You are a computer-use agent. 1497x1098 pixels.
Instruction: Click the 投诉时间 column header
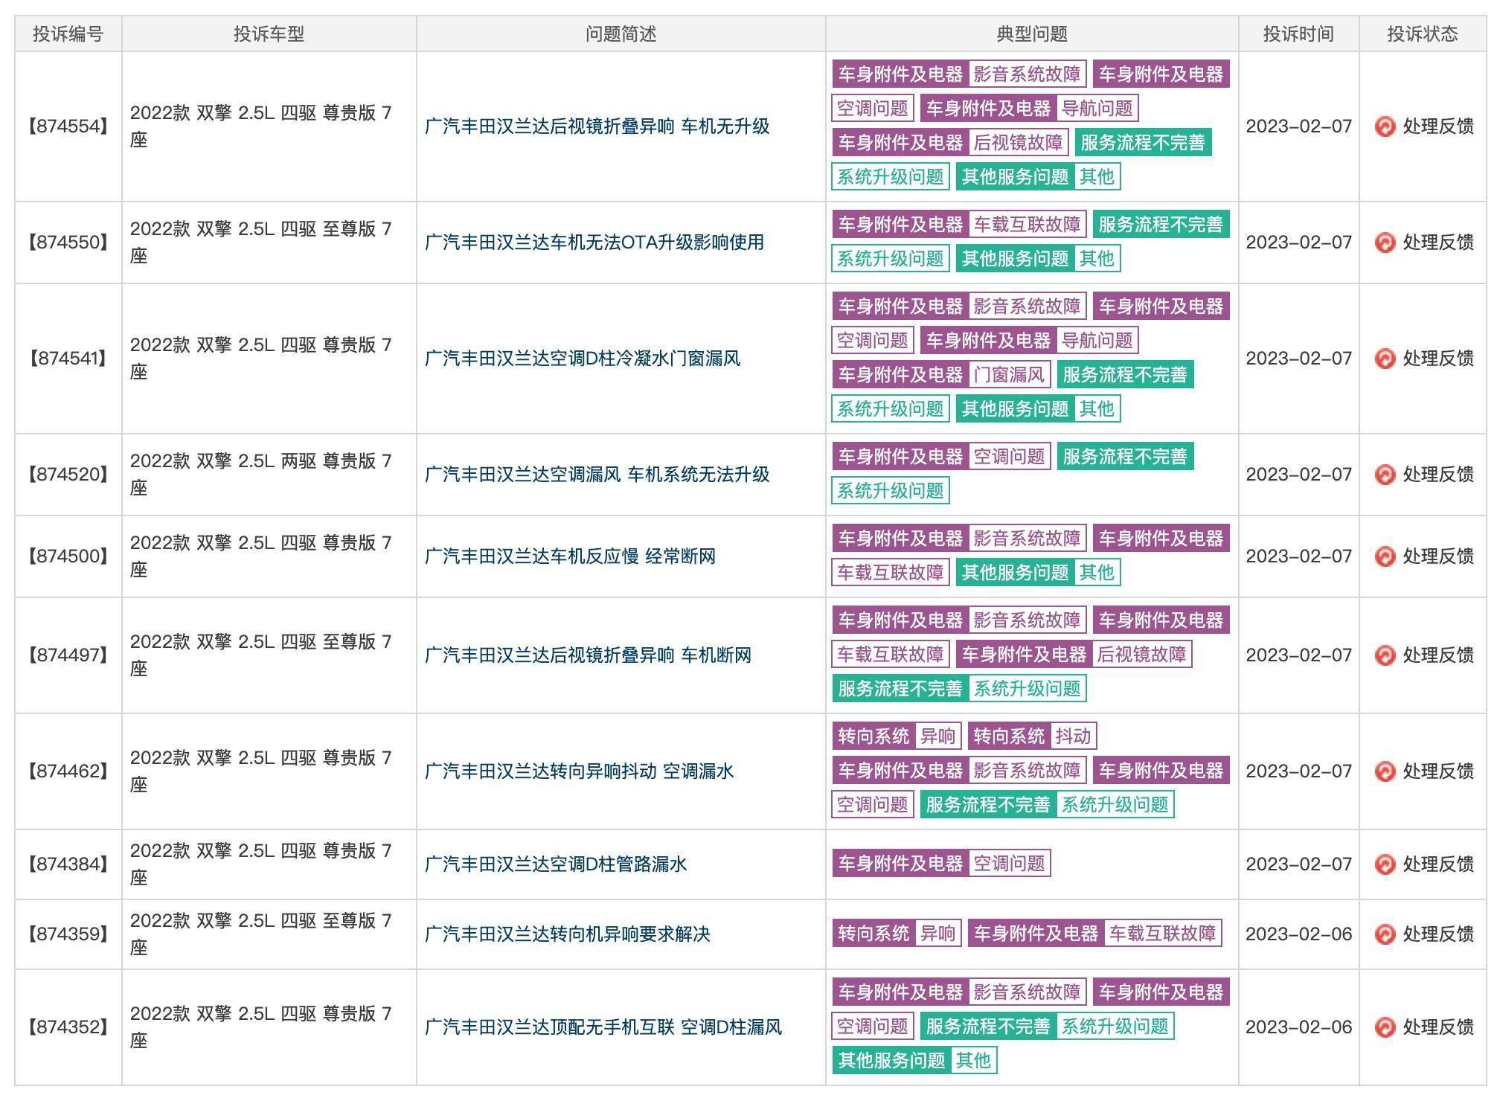[x=1299, y=34]
